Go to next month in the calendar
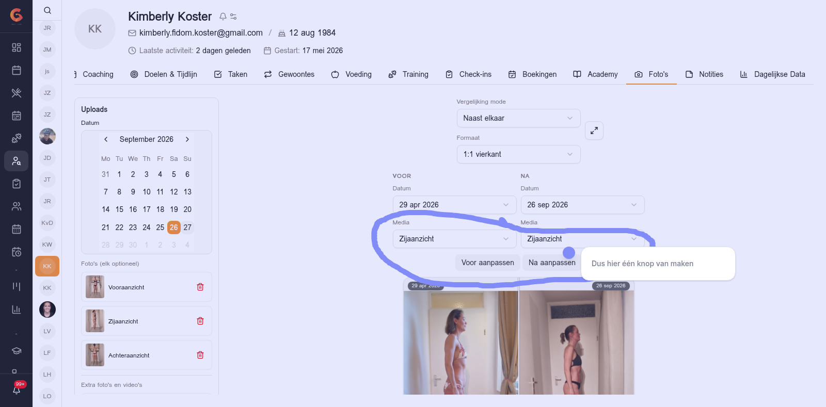This screenshot has width=826, height=407. 187,139
